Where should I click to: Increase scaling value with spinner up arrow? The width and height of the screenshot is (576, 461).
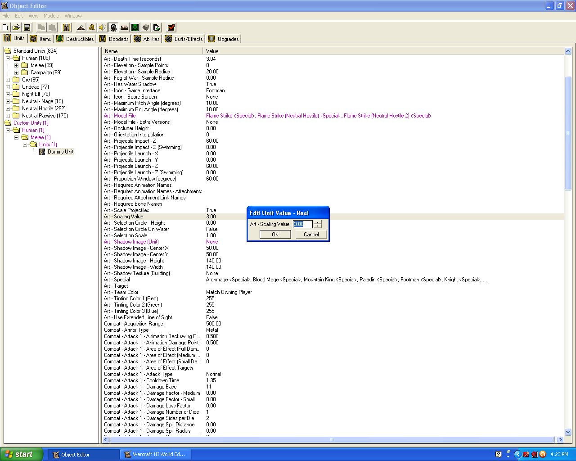[x=318, y=222]
